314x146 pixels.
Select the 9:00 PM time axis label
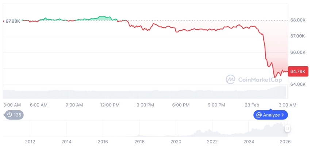click(x=217, y=105)
